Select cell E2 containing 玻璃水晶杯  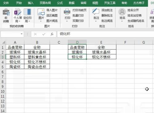pyautogui.click(x=101, y=52)
